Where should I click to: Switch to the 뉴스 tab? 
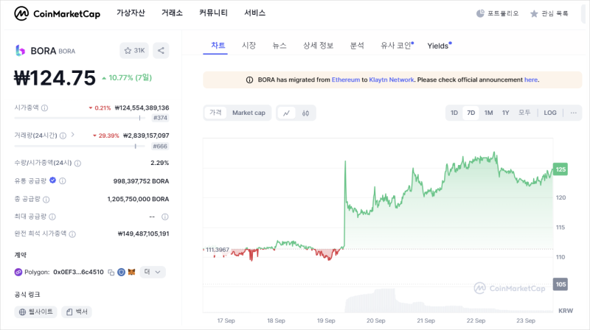[x=280, y=46]
